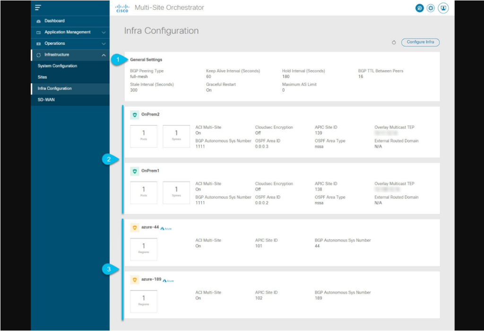The image size is (484, 331).
Task: Click the azure-189 site name
Action: tap(151, 279)
